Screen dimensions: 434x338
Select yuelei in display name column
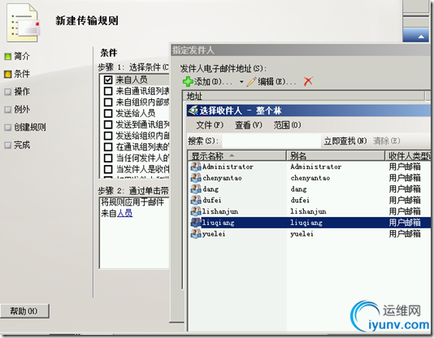tap(214, 234)
